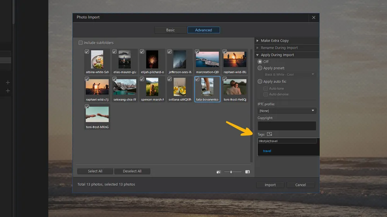
Task: Click the Select All button
Action: click(x=95, y=171)
